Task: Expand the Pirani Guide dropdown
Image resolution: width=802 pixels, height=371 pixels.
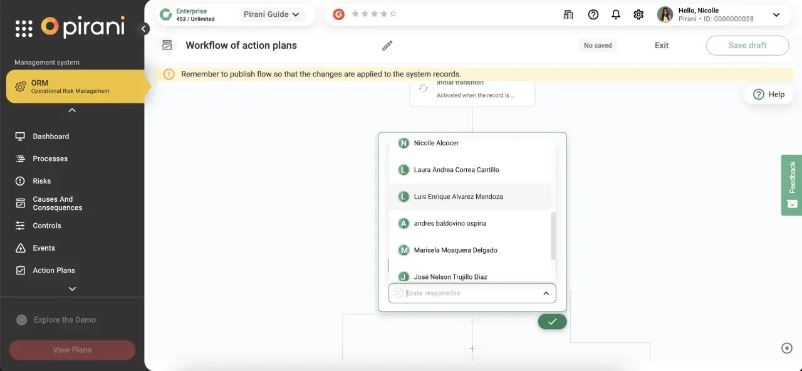Action: [271, 14]
